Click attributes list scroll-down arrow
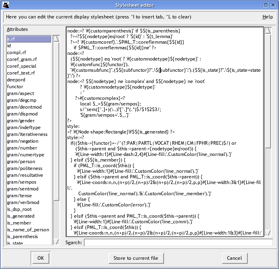The height and width of the screenshot is (269, 279). point(56,242)
